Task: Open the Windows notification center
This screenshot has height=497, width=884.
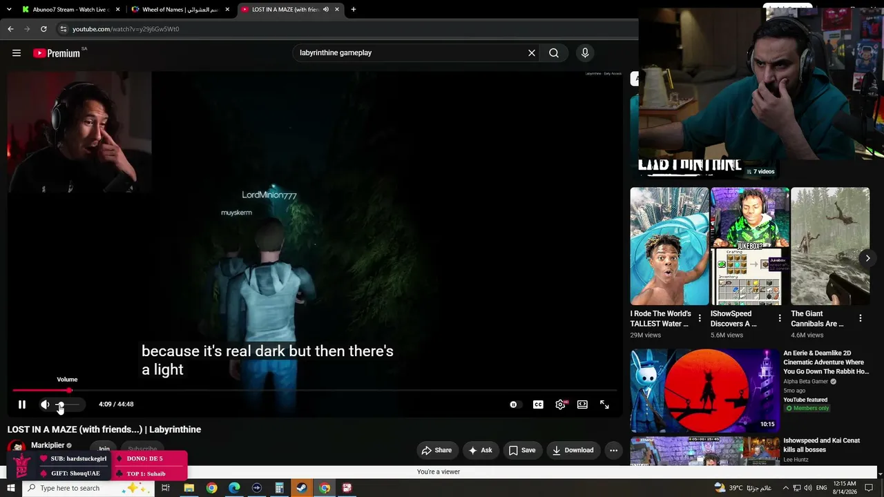Action: pos(869,488)
